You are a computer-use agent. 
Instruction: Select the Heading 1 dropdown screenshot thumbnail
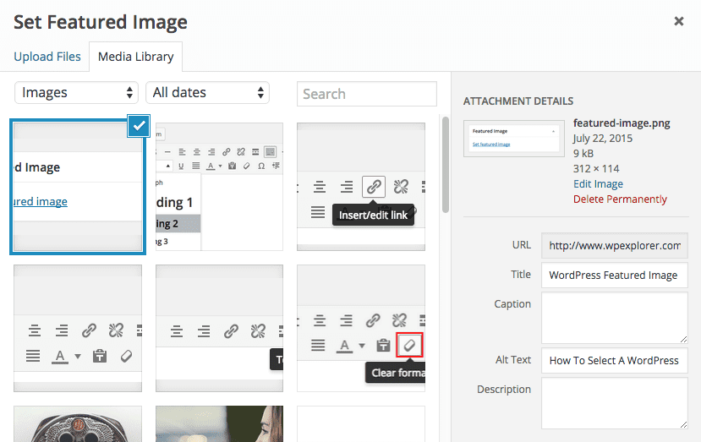tap(219, 187)
